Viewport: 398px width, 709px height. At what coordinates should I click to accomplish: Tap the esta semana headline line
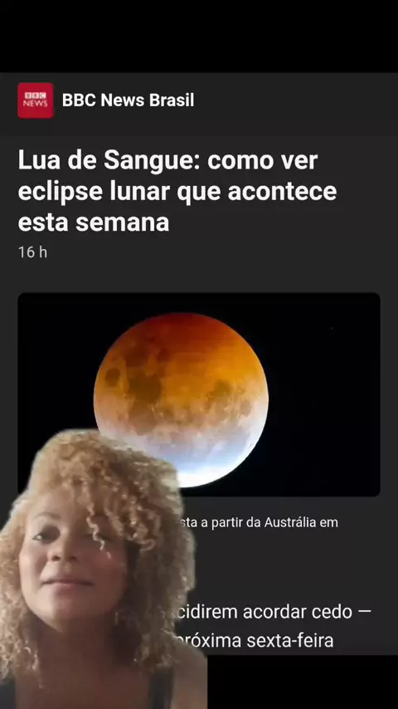94,222
